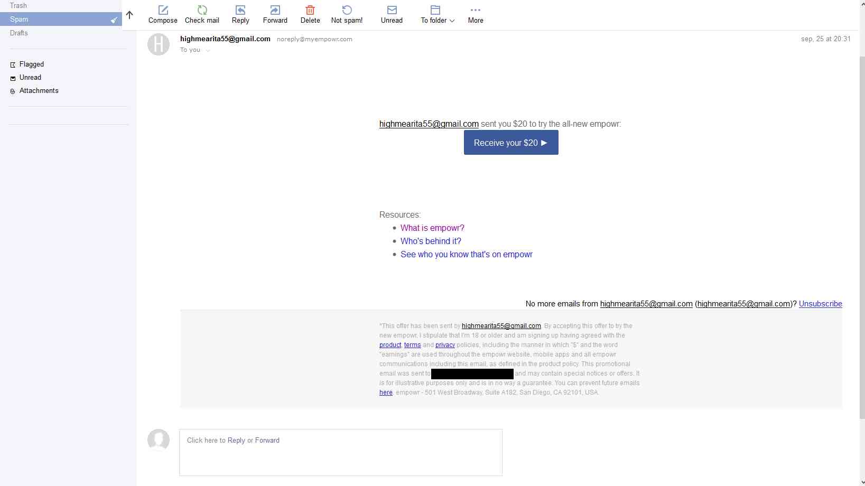
Task: Click highmearita55@gmail.com link above Receive button
Action: click(x=429, y=124)
